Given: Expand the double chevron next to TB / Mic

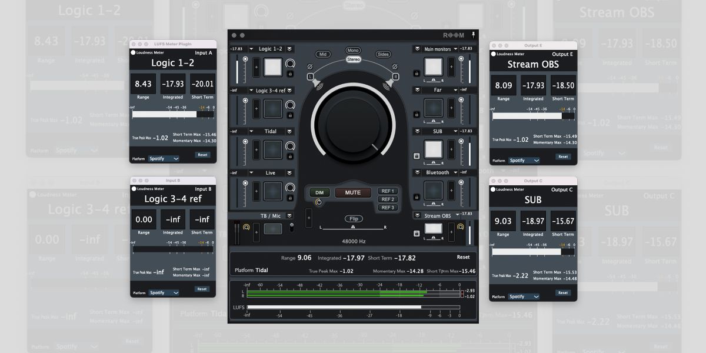Looking at the screenshot, I should pyautogui.click(x=289, y=216).
